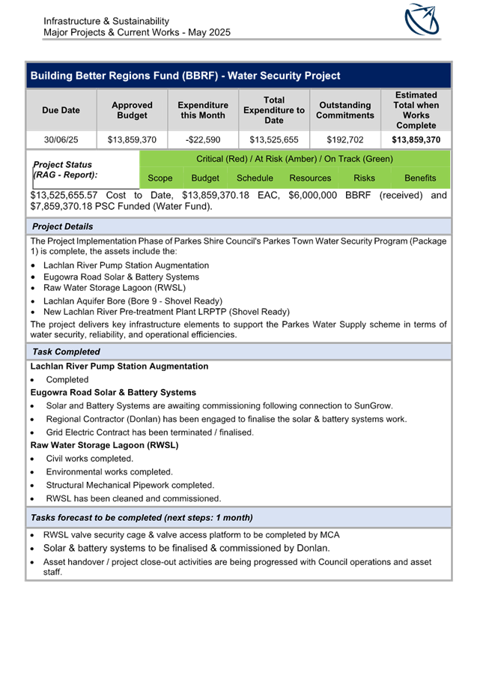
Task: Click the bold 'Raw Water Storage Lagoon (RWSL)' subheading
Action: (104, 445)
